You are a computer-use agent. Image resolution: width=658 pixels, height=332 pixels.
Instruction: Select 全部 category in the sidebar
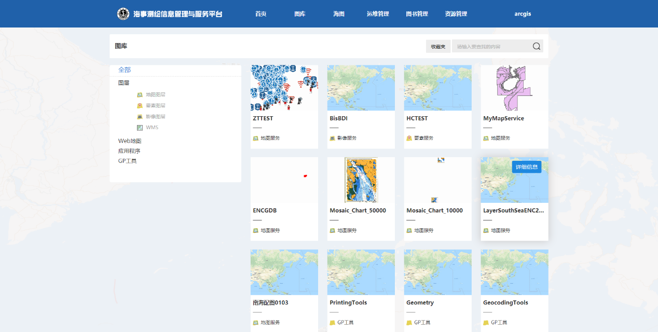point(125,70)
